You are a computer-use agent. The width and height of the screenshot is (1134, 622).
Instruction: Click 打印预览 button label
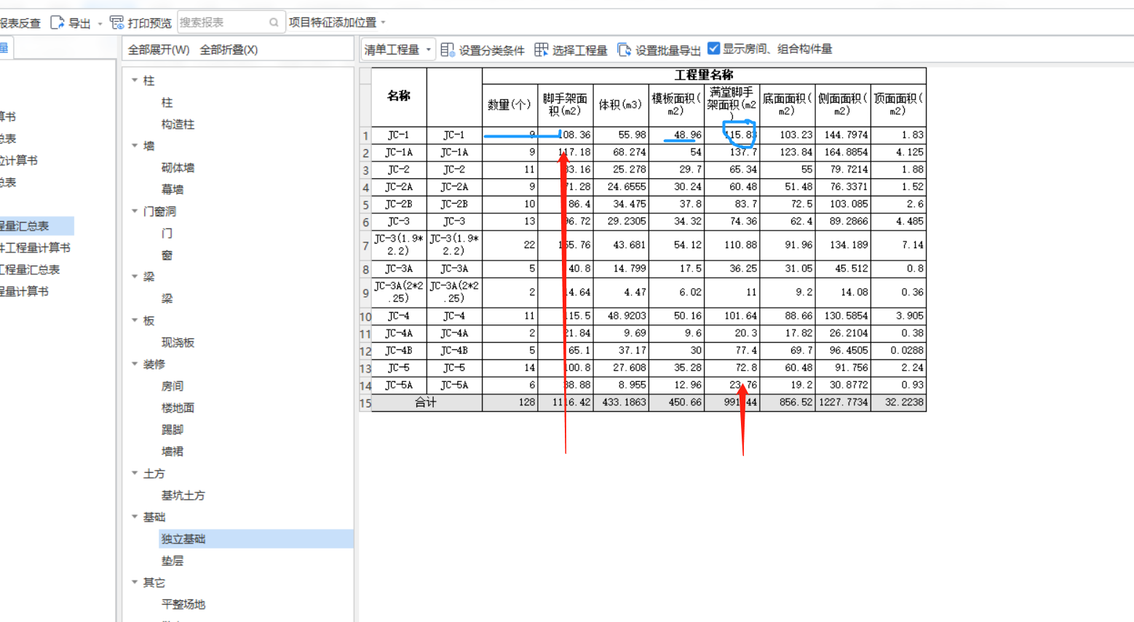pyautogui.click(x=149, y=23)
